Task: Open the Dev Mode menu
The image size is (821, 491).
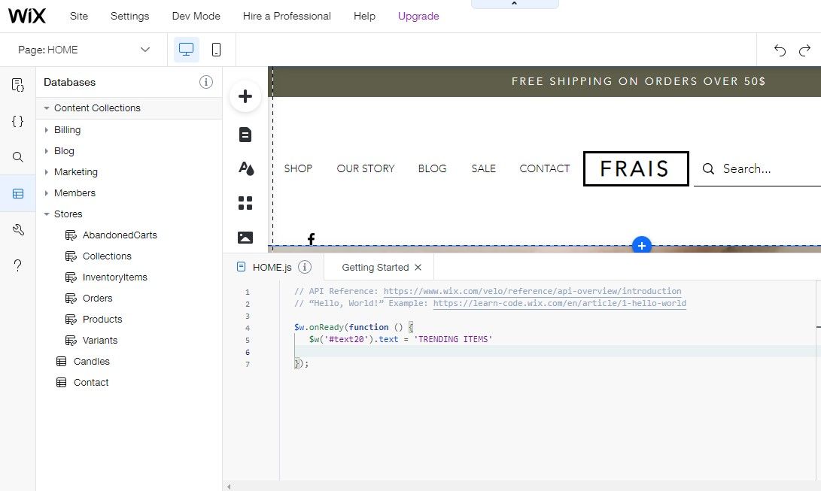Action: pos(196,16)
